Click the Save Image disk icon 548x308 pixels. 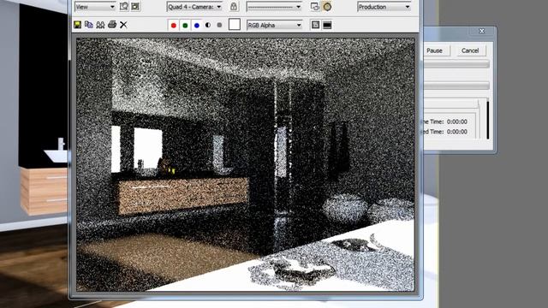(x=78, y=25)
